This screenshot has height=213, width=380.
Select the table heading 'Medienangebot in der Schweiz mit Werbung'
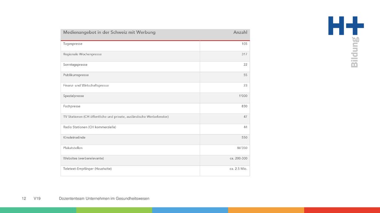click(x=109, y=33)
